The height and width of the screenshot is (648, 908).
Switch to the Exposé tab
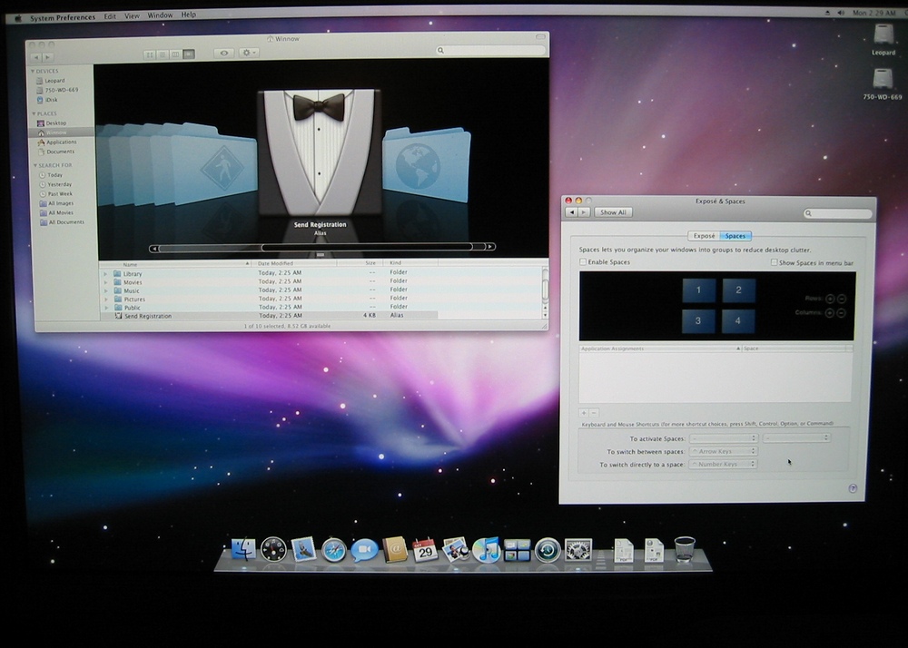coord(704,236)
